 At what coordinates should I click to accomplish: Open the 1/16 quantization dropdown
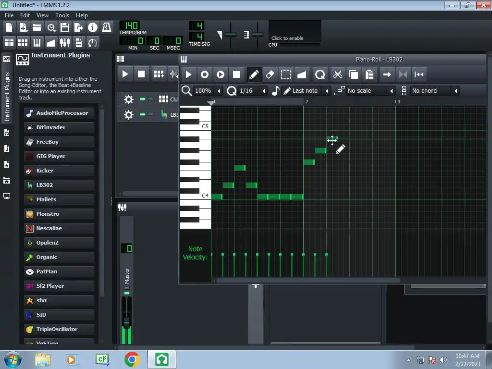point(253,91)
